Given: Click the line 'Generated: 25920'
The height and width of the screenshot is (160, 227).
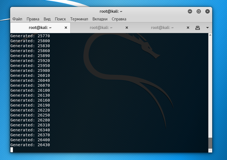Looking at the screenshot, I should [30, 60].
